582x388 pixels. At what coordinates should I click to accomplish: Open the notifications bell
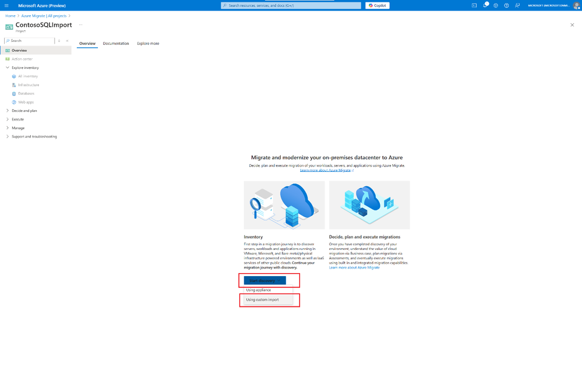tap(485, 5)
